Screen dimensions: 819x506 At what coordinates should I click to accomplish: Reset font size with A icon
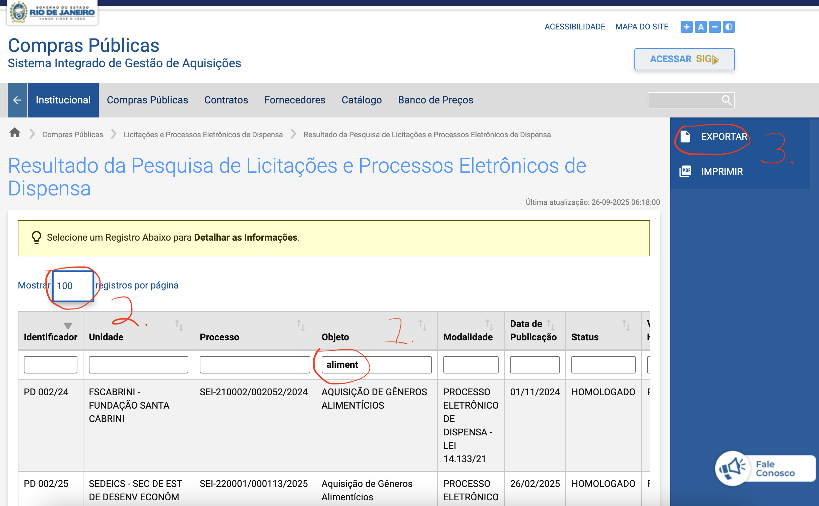pos(700,27)
